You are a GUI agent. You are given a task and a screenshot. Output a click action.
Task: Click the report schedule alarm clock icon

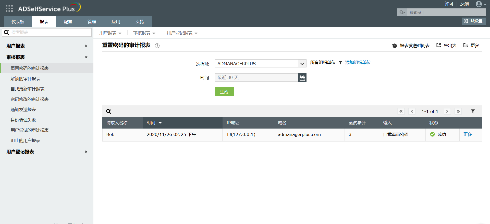click(x=395, y=46)
